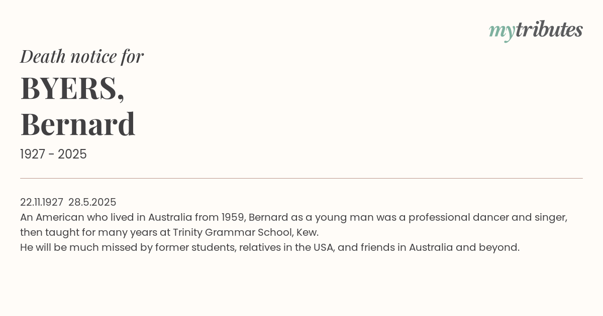This screenshot has height=316, width=603.
Task: Click the Bernard first name heading
Action: pos(78,124)
